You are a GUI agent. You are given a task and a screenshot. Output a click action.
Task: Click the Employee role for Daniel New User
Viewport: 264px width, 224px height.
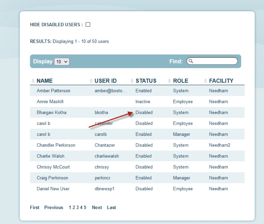[x=183, y=189]
